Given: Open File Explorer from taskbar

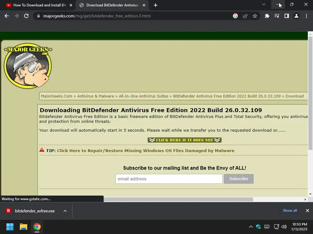Looking at the screenshot, I should 23,227.
